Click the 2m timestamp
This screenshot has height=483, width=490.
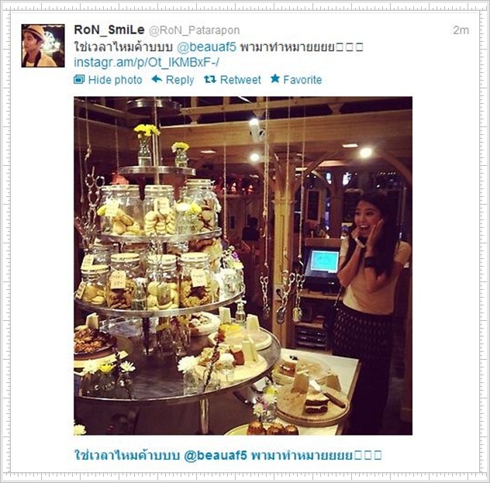(461, 30)
